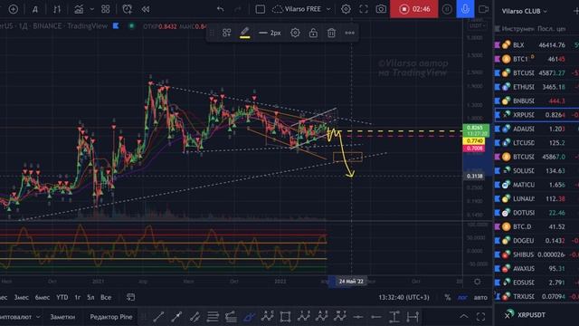Undo the last chart action
The height and width of the screenshot is (326, 579).
221,9
